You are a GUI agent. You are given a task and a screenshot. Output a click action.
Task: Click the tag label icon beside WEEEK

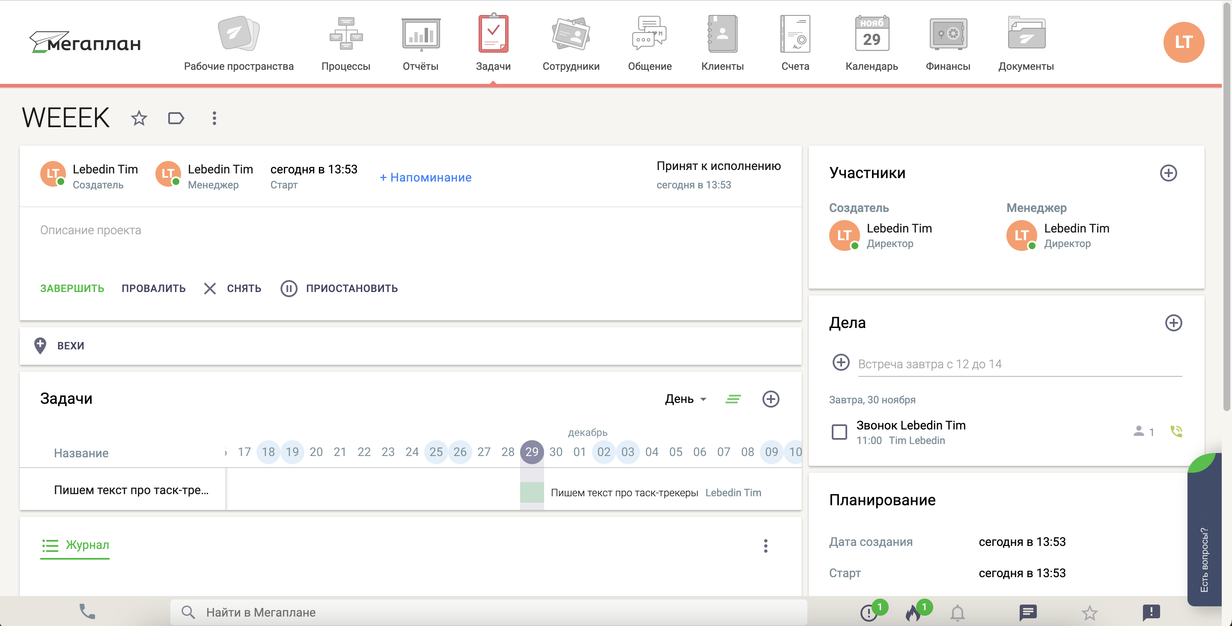pyautogui.click(x=176, y=118)
